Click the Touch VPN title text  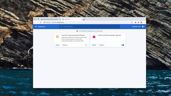tap(73, 35)
